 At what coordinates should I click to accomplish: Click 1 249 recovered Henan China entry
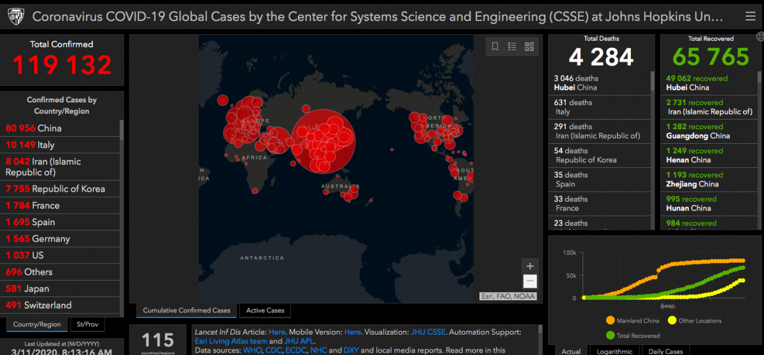(x=709, y=155)
